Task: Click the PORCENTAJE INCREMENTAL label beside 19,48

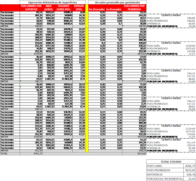Action: [x=162, y=26]
